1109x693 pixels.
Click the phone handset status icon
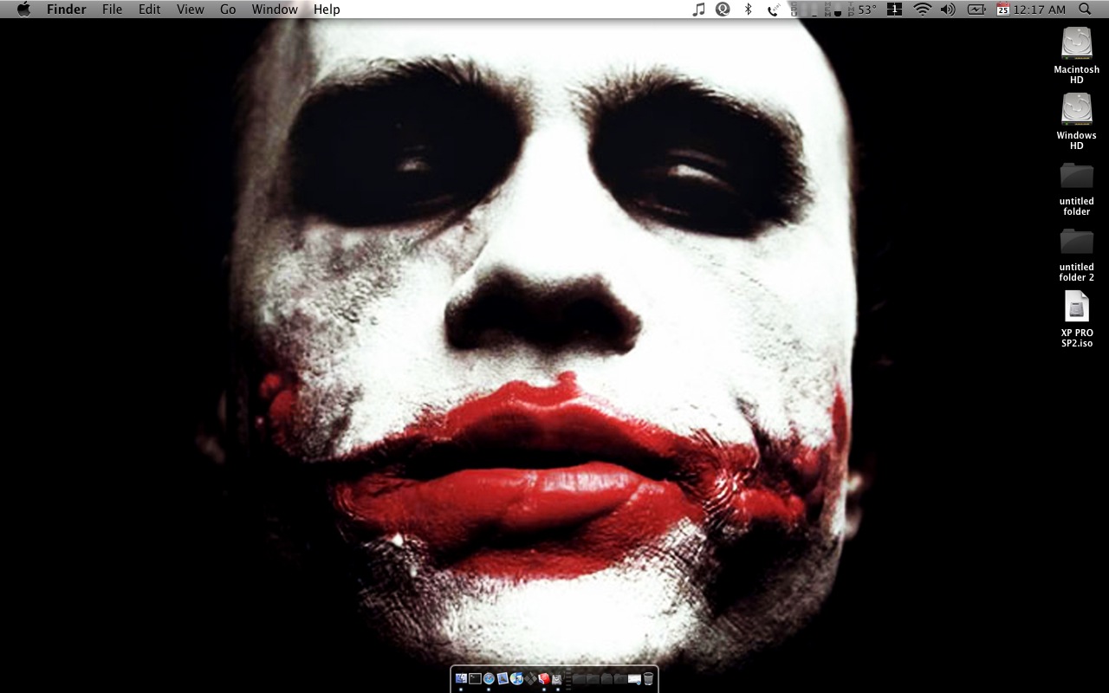(774, 10)
